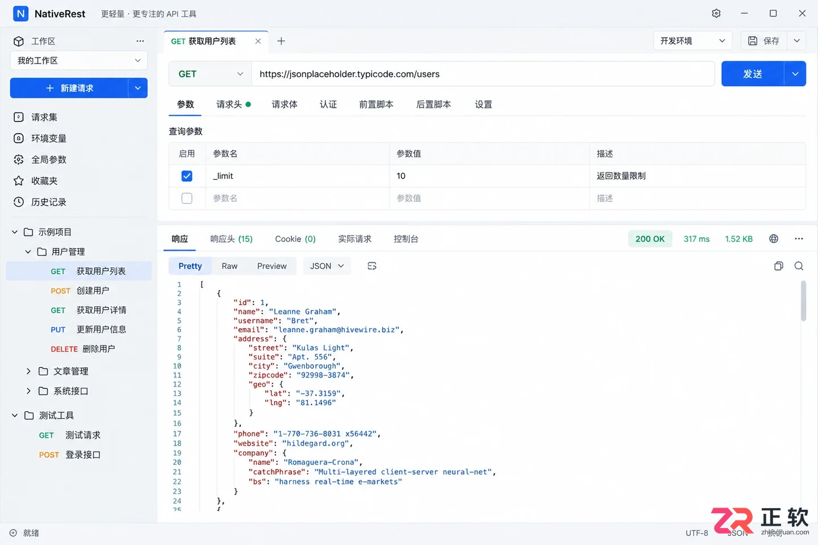Screen dimensions: 818x545
Task: Open the 新建请求 dropdown arrow
Action: [x=137, y=88]
